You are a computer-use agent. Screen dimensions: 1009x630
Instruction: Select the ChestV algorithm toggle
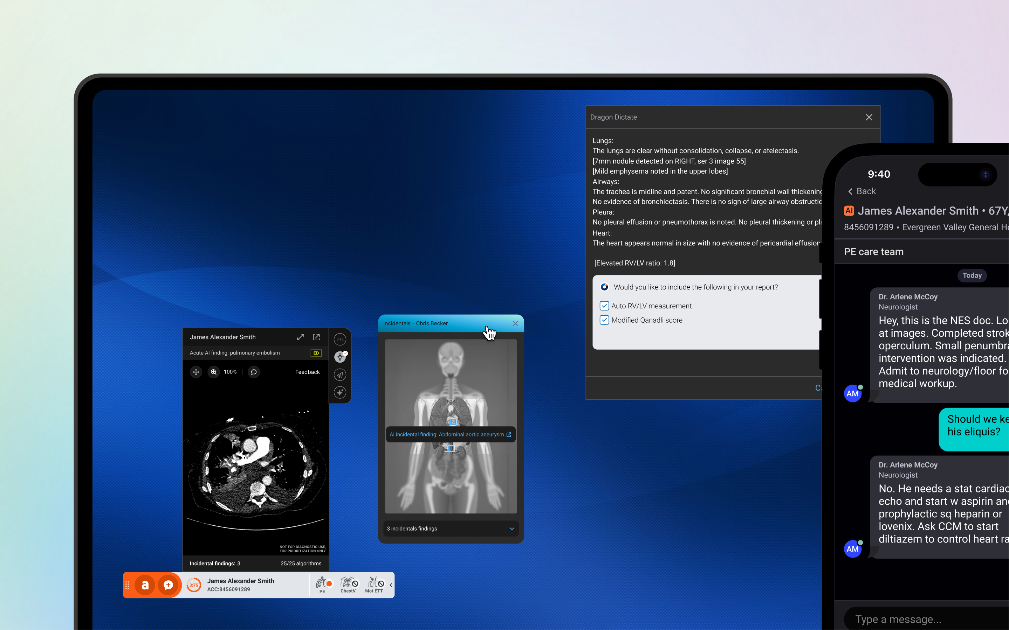[349, 584]
